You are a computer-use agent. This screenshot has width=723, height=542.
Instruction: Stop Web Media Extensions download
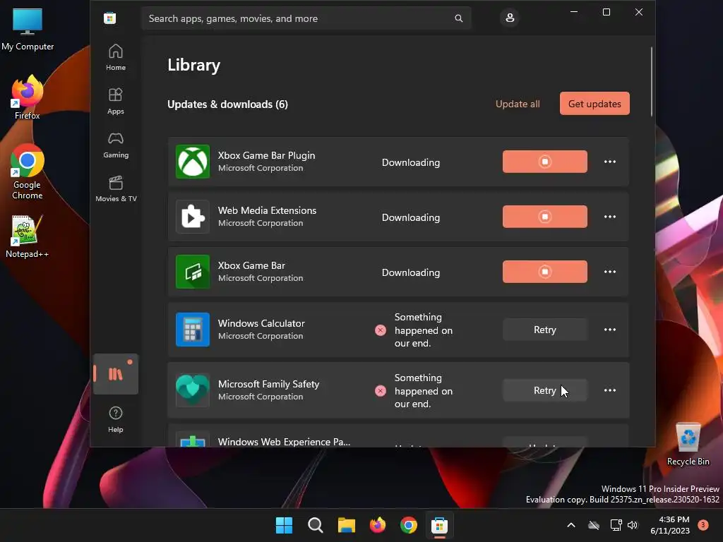point(544,217)
